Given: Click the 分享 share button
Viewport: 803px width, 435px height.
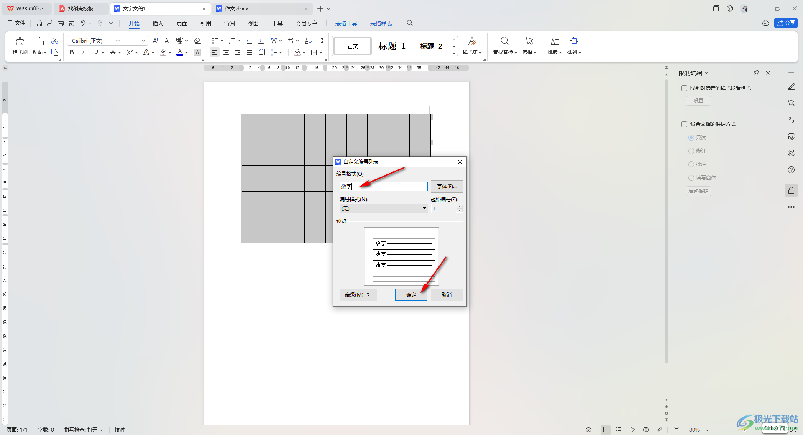Looking at the screenshot, I should point(786,23).
